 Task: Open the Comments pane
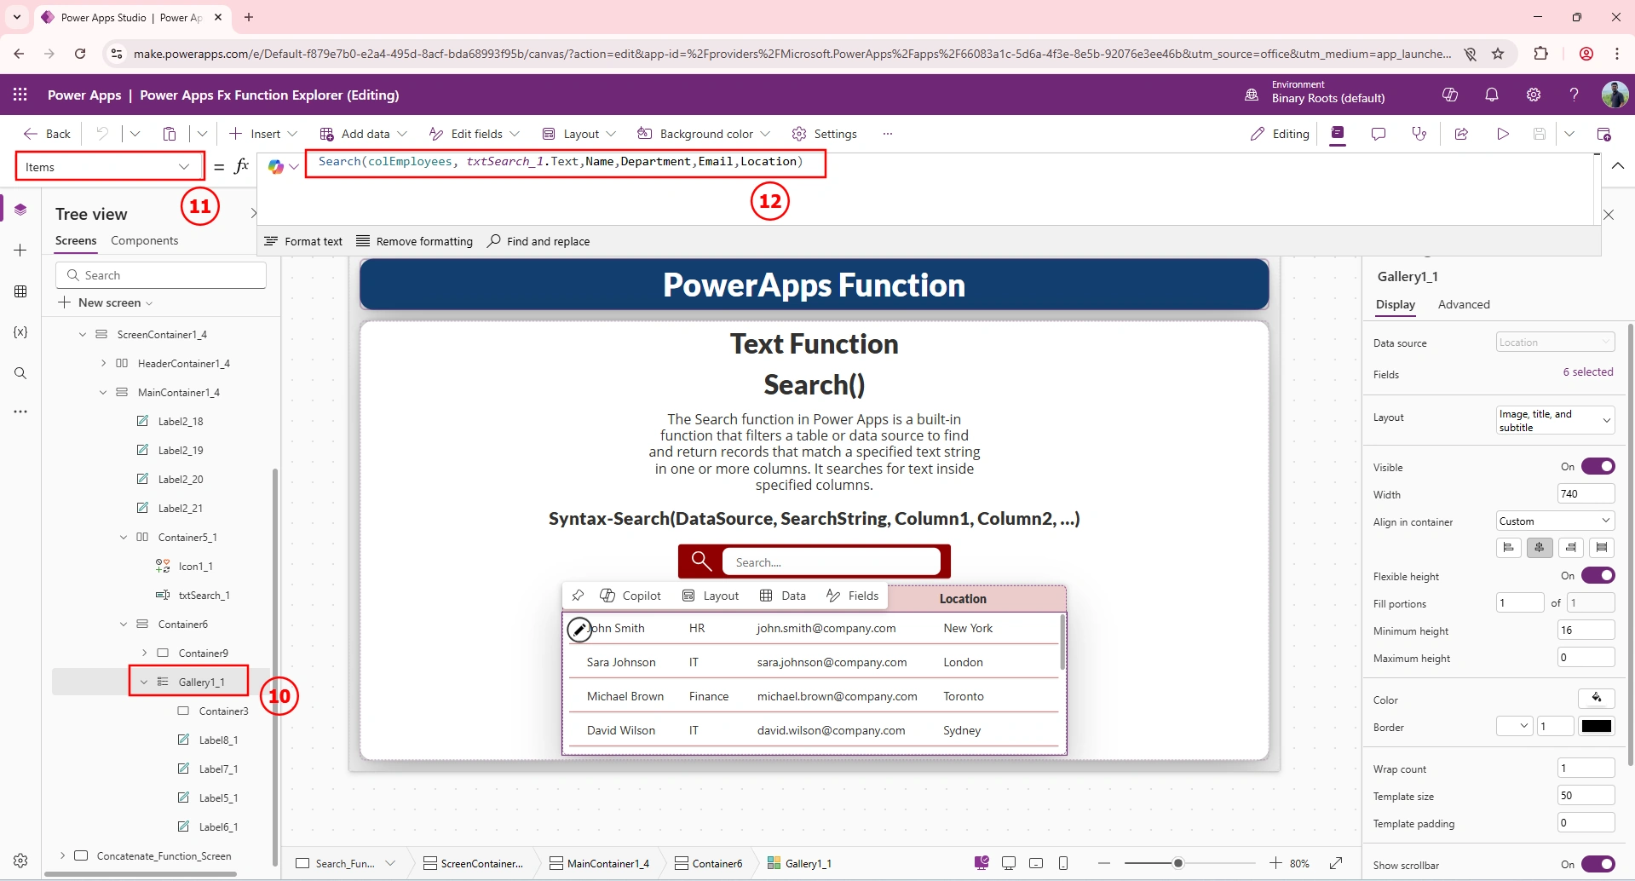point(1379,134)
